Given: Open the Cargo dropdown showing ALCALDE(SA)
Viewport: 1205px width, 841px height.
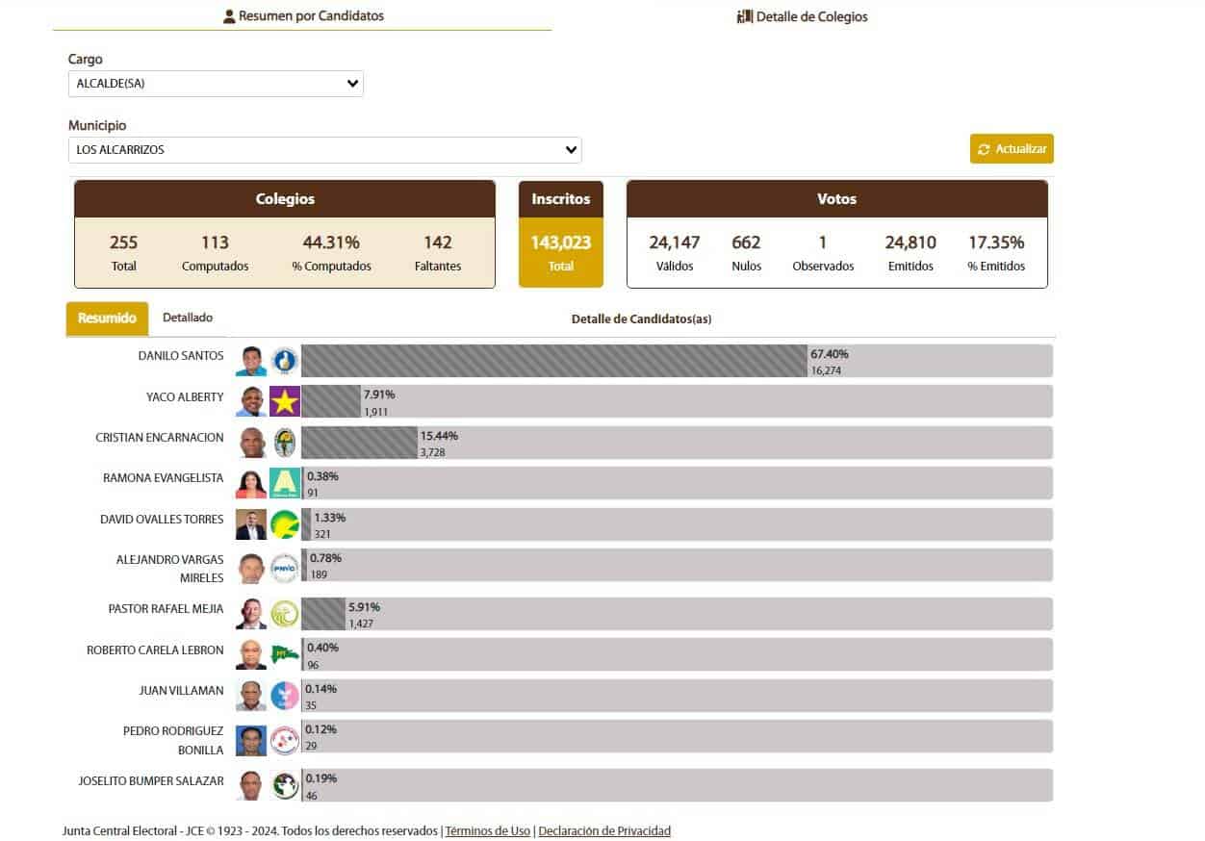Looking at the screenshot, I should point(216,84).
